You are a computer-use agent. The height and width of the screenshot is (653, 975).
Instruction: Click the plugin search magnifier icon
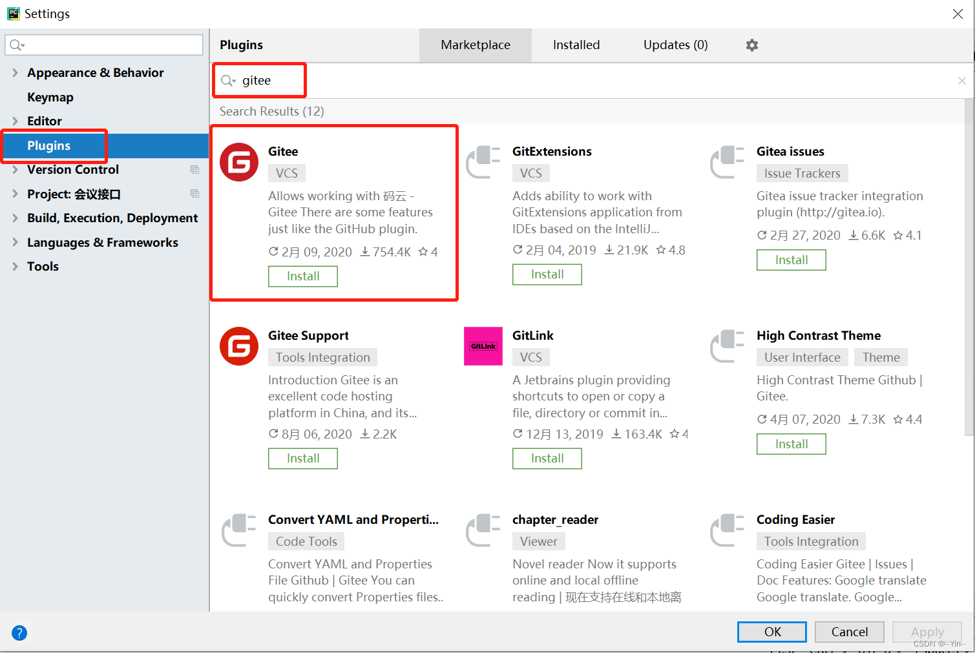[x=228, y=81]
